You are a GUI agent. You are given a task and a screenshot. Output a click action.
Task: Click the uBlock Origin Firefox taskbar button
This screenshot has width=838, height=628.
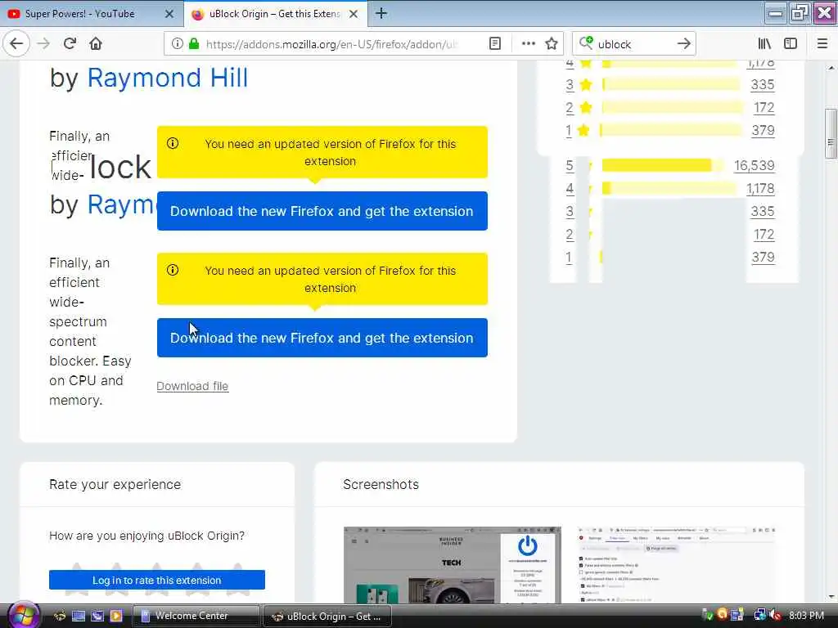point(327,617)
